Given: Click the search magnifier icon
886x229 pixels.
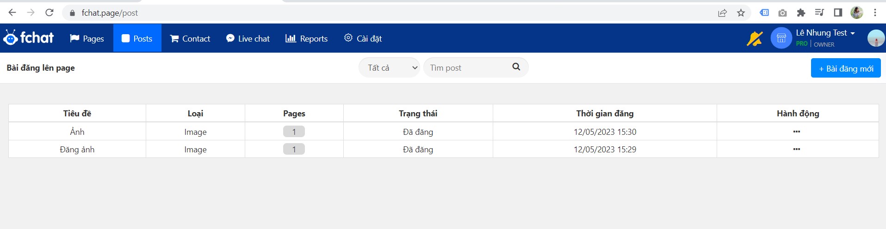Looking at the screenshot, I should (516, 67).
